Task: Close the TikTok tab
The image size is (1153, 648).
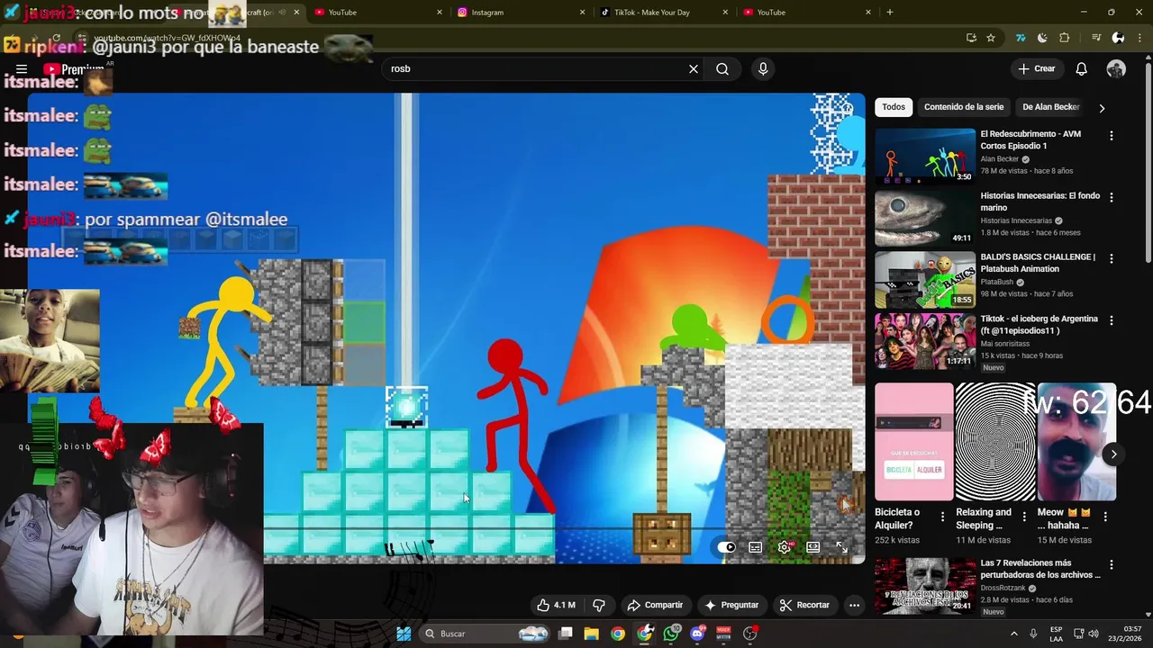Action: point(725,13)
